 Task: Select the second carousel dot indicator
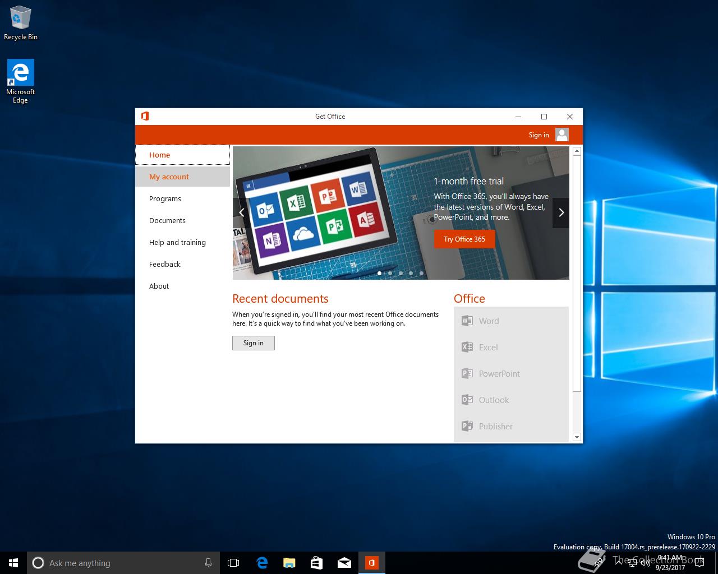click(x=390, y=274)
